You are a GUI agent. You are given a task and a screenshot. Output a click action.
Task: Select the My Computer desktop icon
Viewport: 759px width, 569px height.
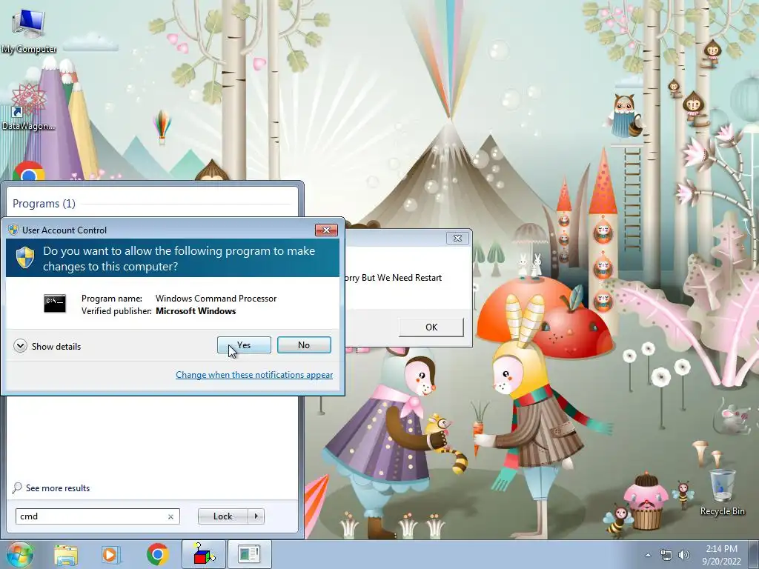point(29,31)
